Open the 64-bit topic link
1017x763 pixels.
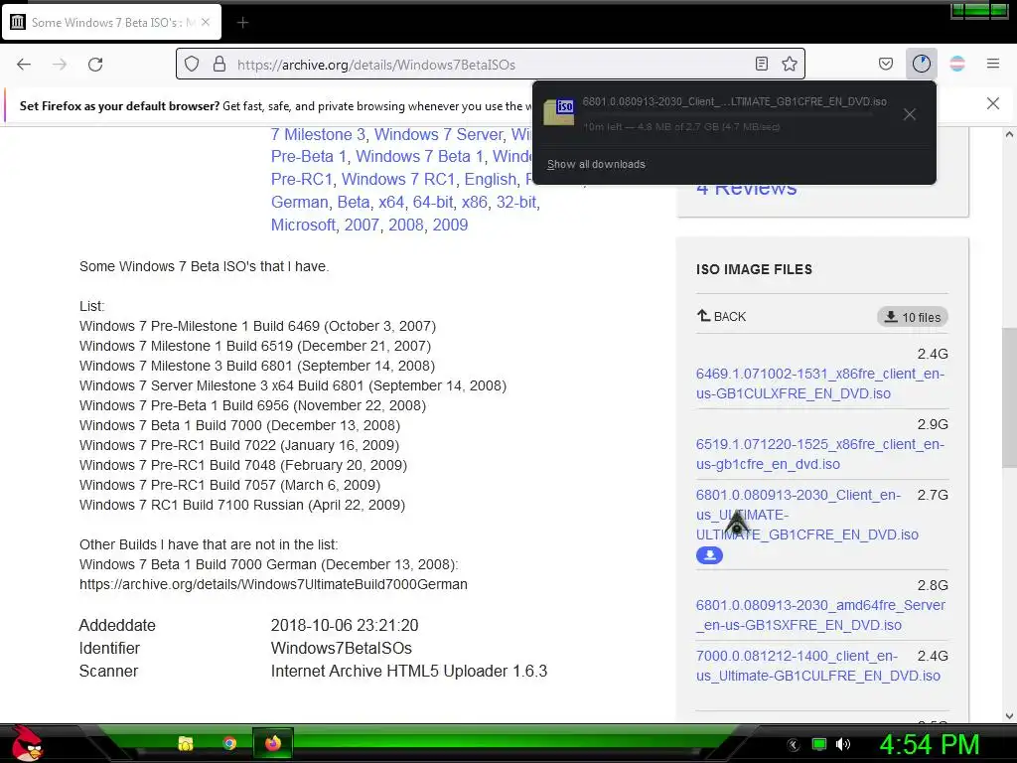[x=433, y=202]
